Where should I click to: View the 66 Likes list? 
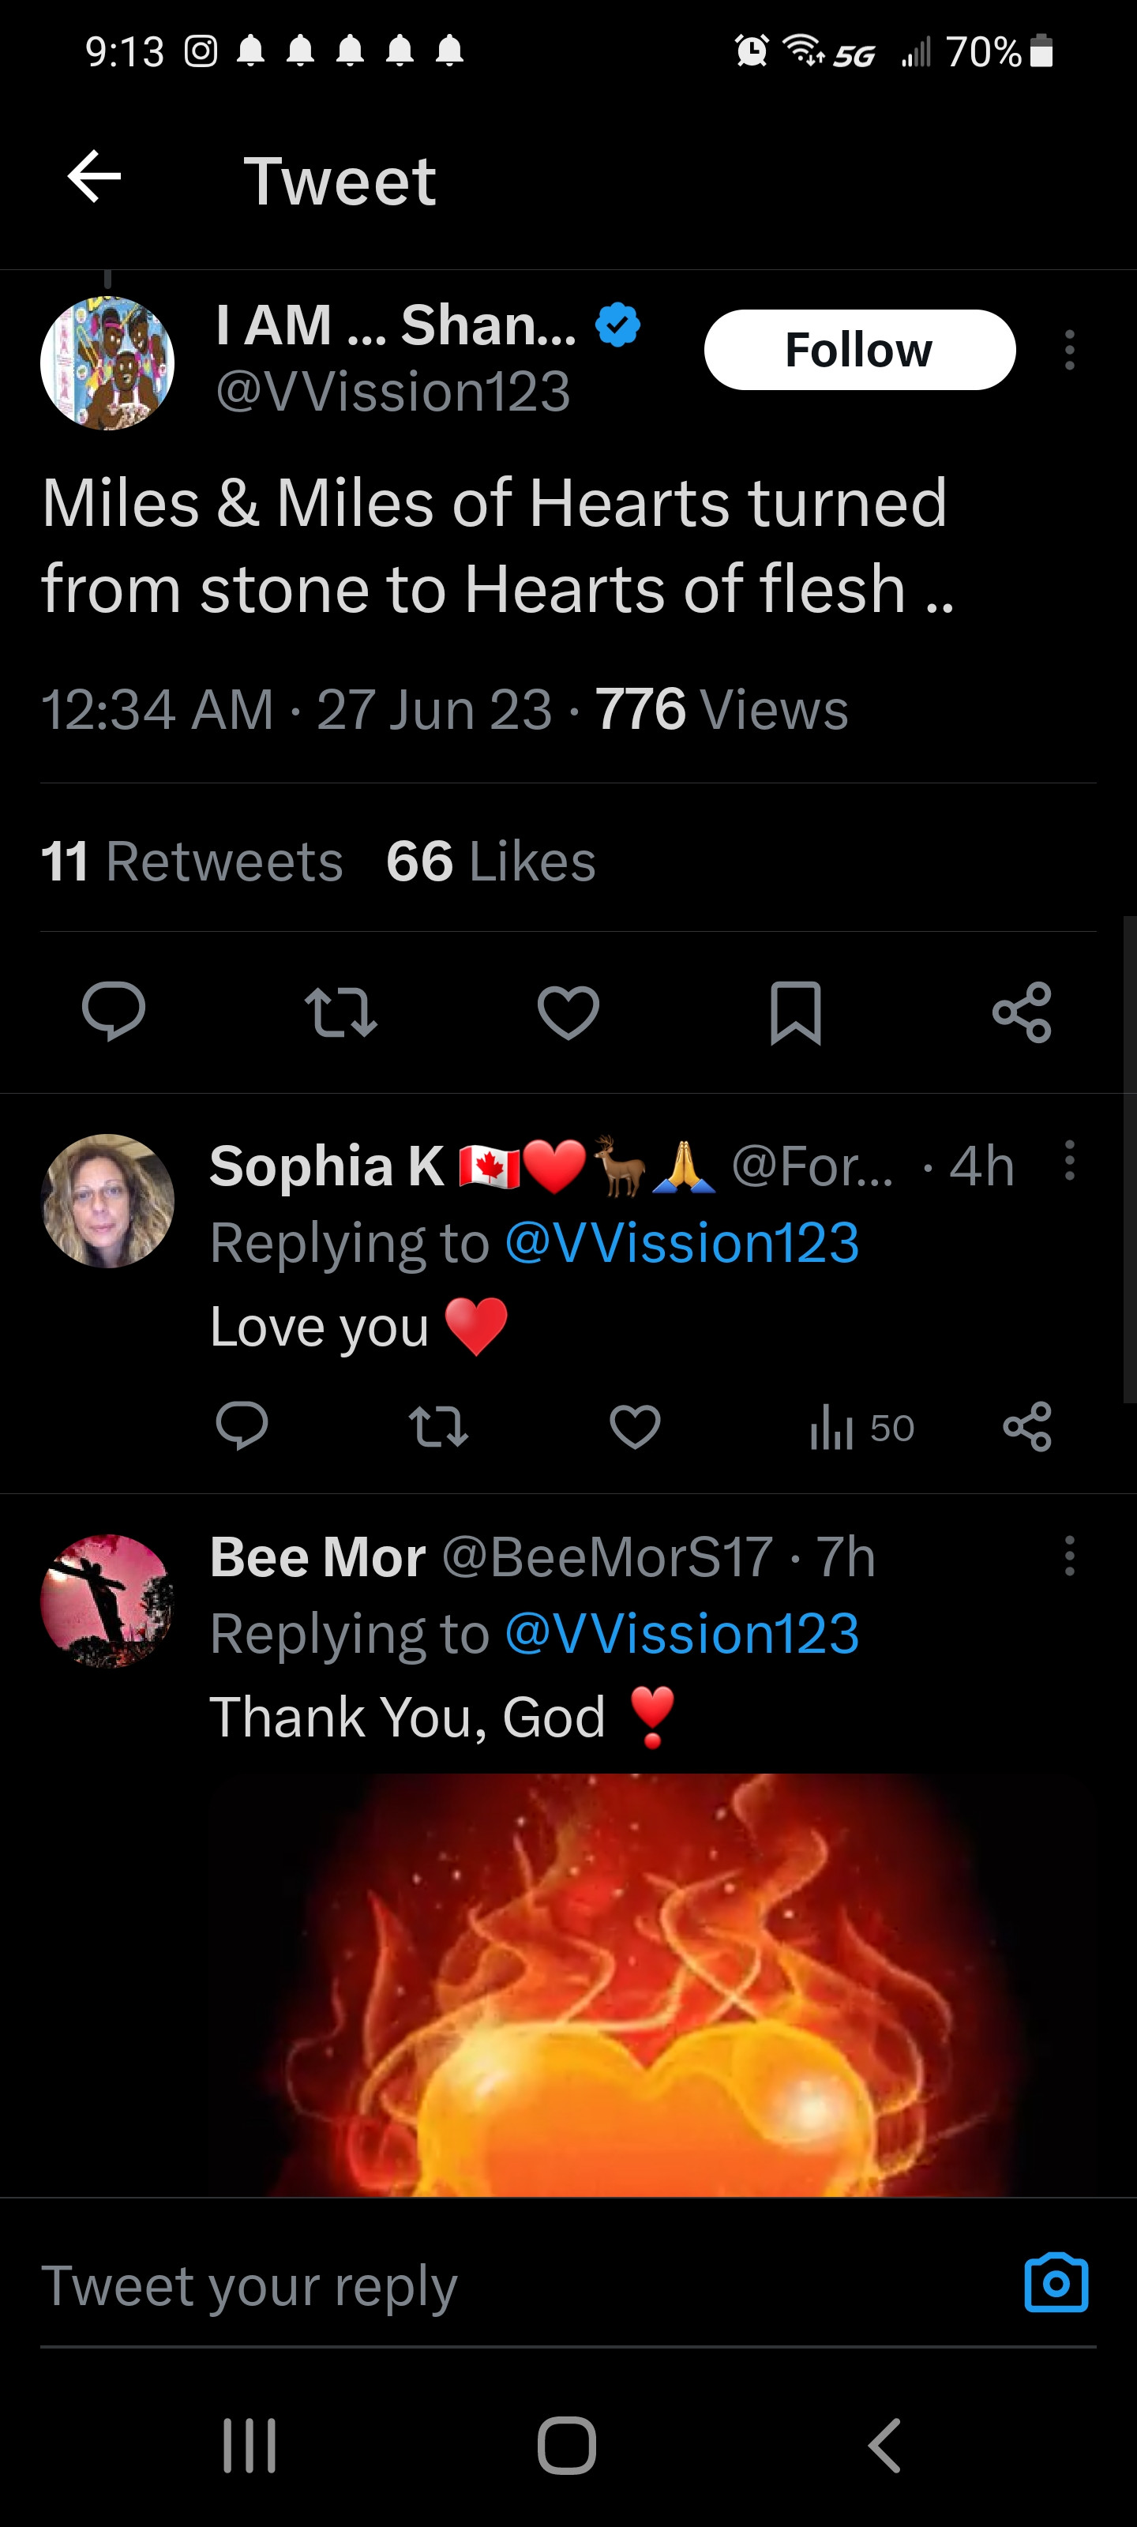click(490, 862)
